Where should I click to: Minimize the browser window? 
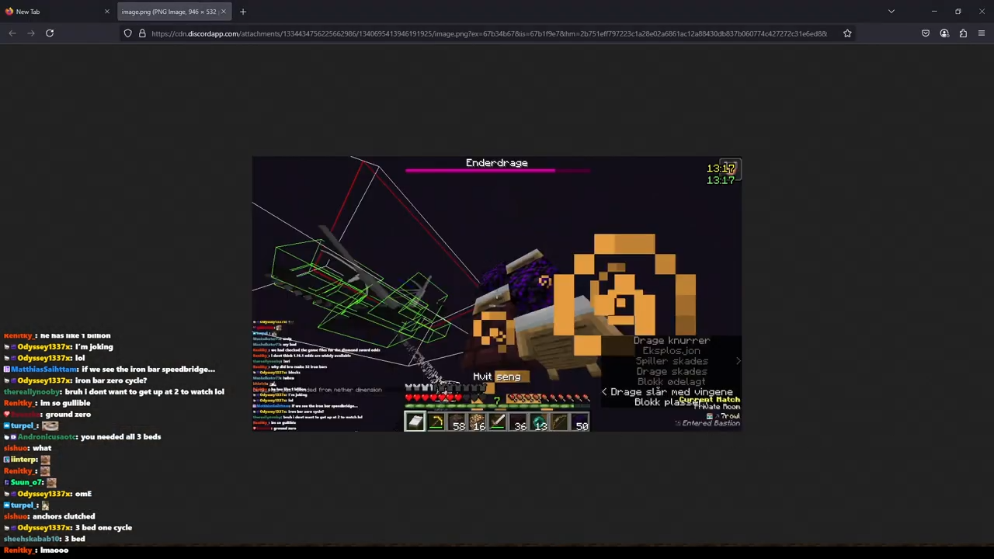point(934,12)
